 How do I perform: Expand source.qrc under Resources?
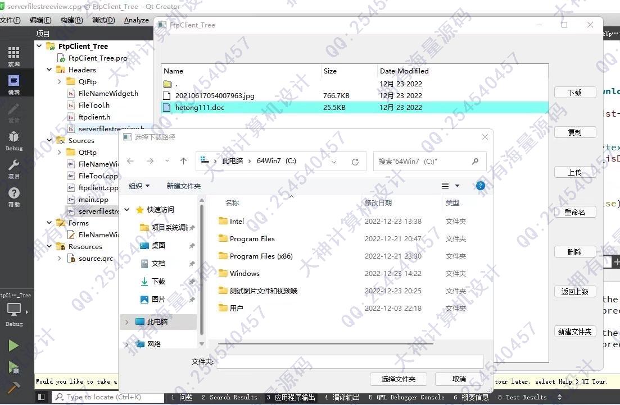[x=60, y=259]
